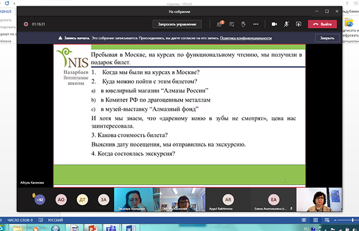Viewport: 359px width, 231px height.
Task: Leave the meeting with Выйти button
Action: click(322, 24)
